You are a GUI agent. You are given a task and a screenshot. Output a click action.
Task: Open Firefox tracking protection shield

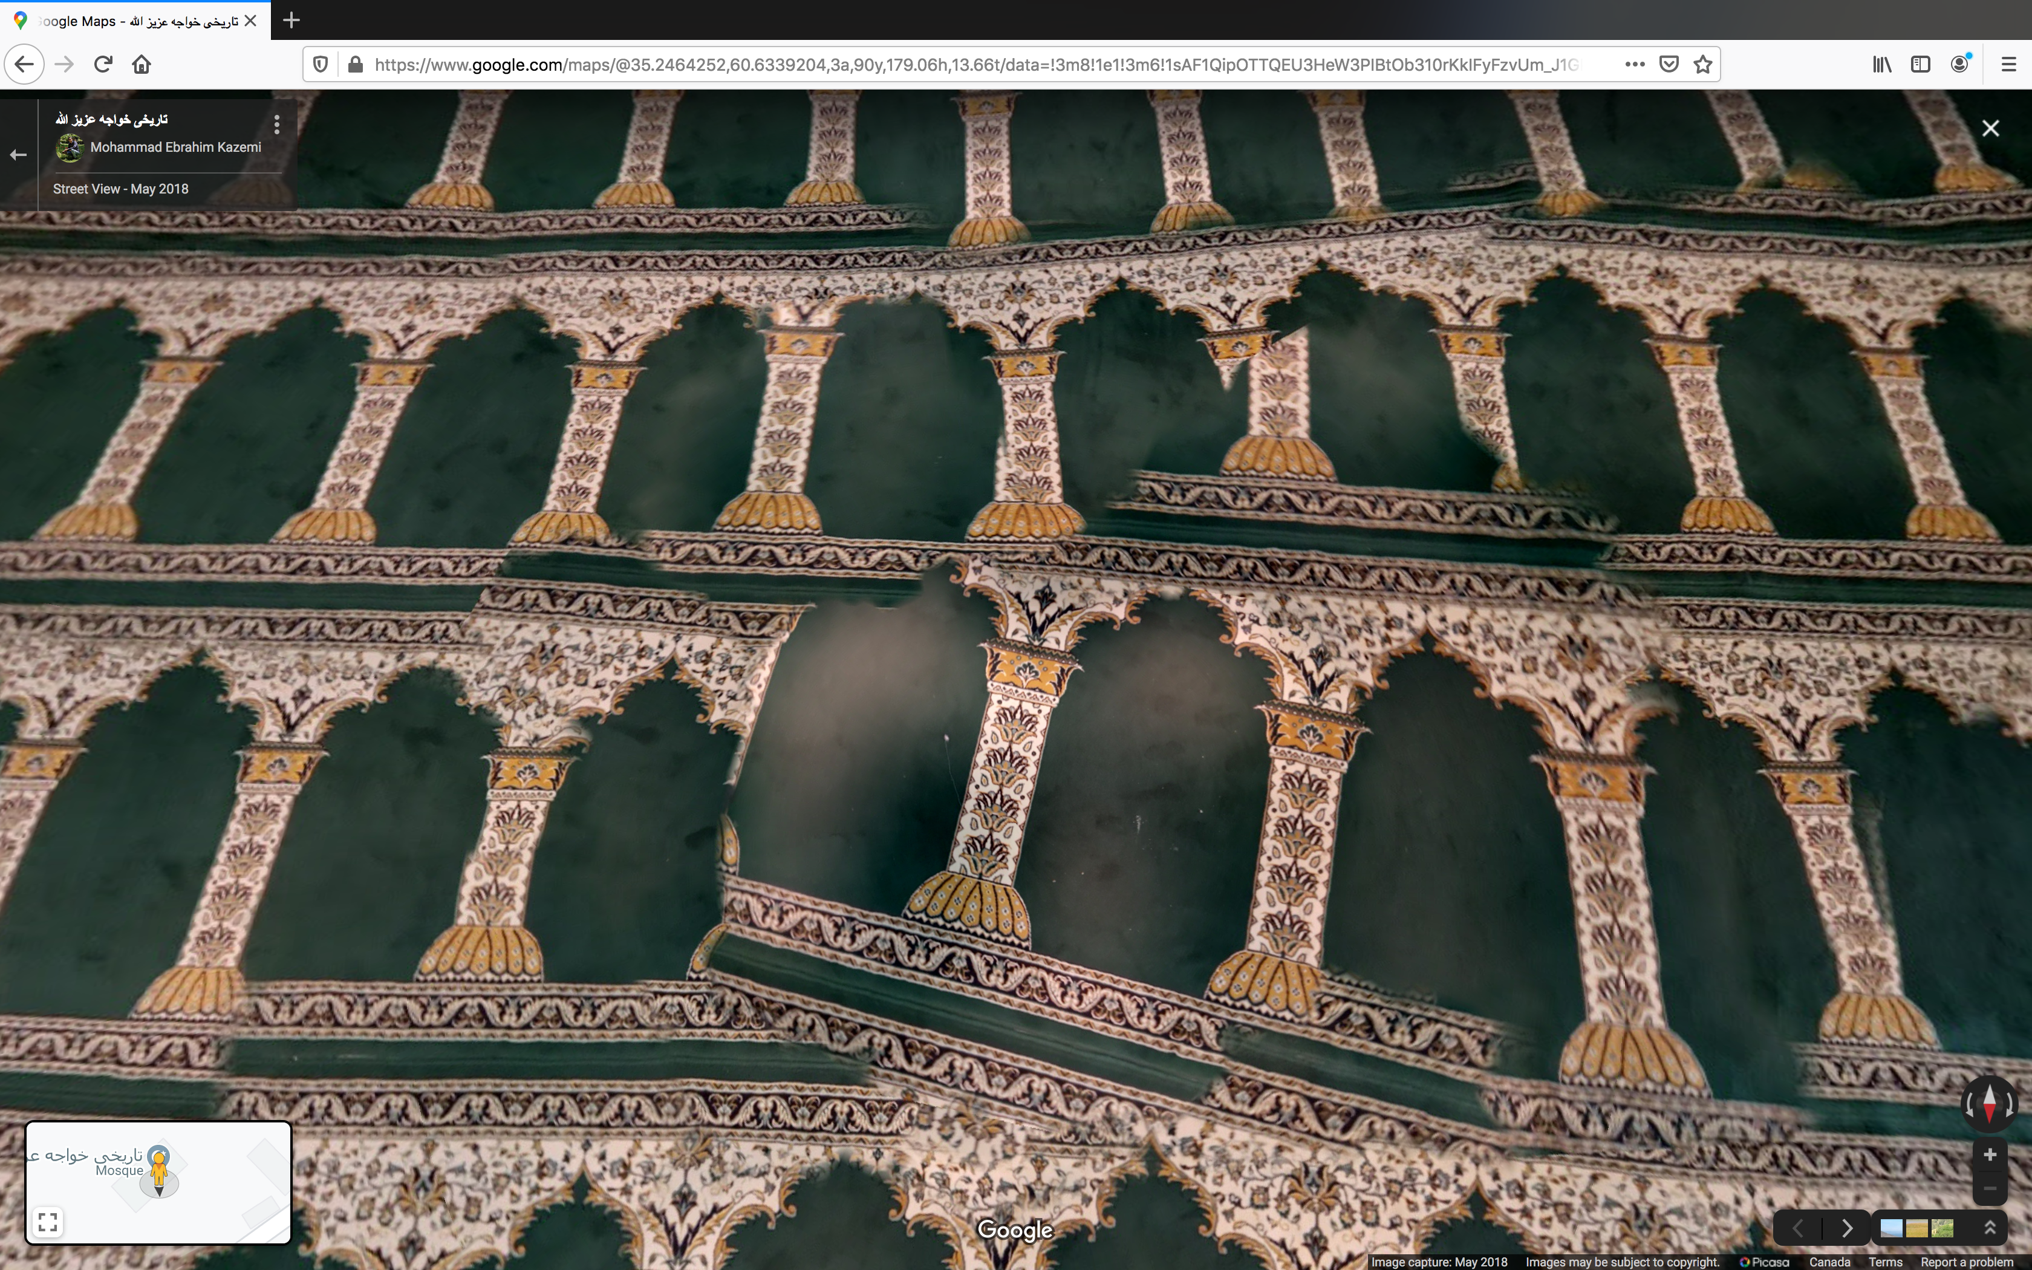(x=320, y=65)
